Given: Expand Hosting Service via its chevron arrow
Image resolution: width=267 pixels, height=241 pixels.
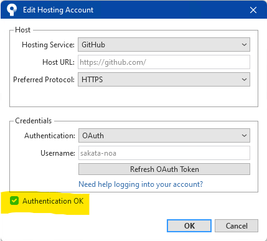Looking at the screenshot, I should click(244, 45).
